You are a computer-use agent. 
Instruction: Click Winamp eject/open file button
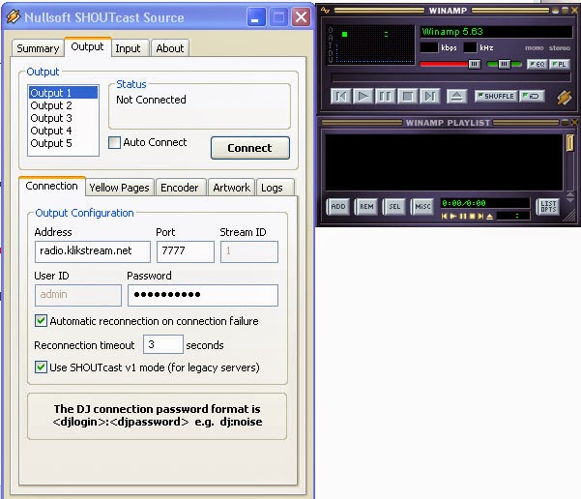[456, 97]
